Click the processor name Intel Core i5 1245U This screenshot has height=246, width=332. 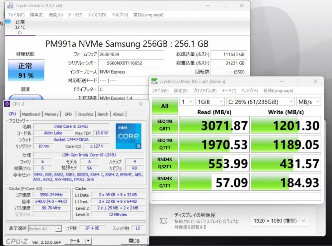[x=71, y=126]
